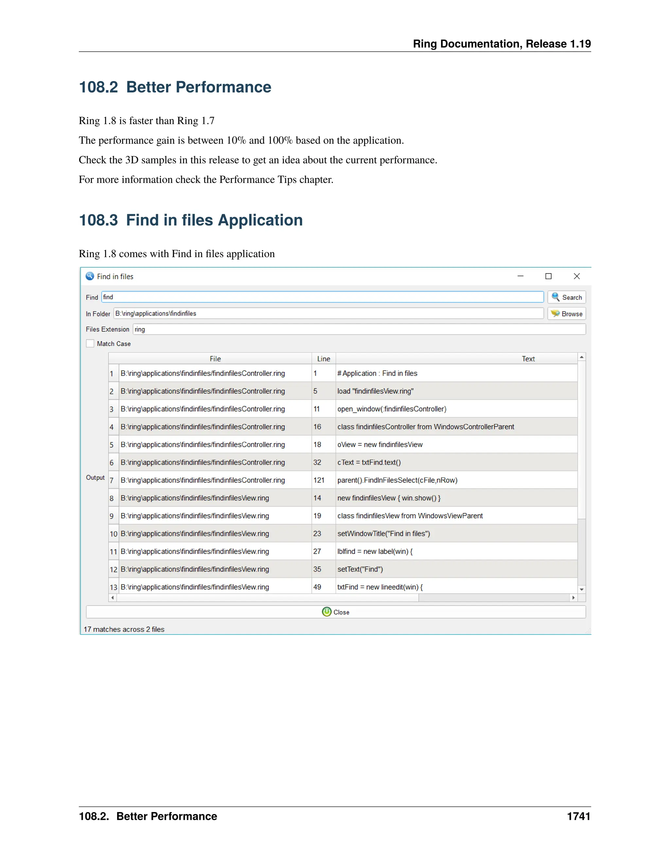Maximize the Find in files window
The width and height of the screenshot is (670, 866).
point(548,276)
